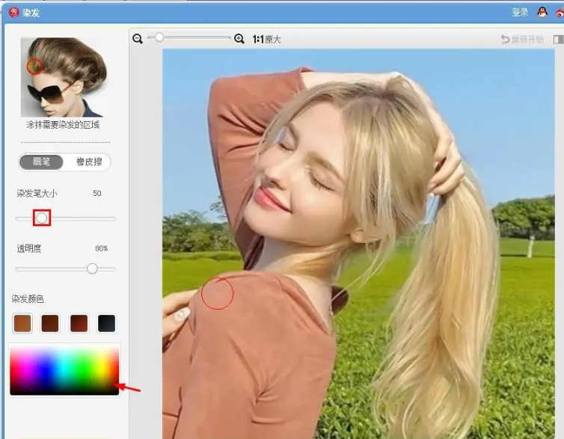Click the zoom level slider handle

click(x=159, y=37)
